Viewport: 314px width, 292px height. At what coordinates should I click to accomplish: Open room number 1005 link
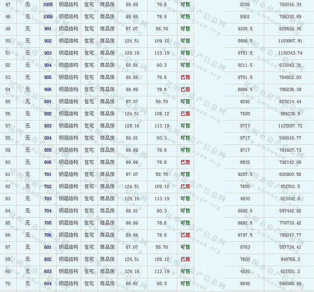48,4
